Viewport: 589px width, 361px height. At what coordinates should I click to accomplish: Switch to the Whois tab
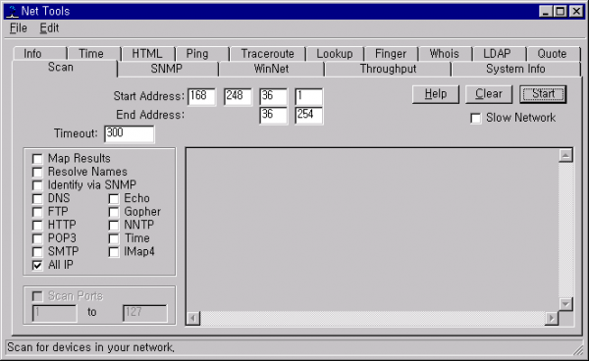click(445, 54)
